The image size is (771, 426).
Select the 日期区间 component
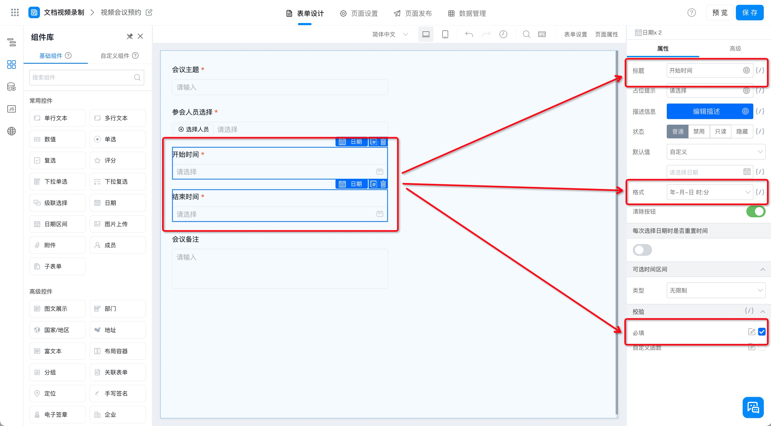coord(58,224)
